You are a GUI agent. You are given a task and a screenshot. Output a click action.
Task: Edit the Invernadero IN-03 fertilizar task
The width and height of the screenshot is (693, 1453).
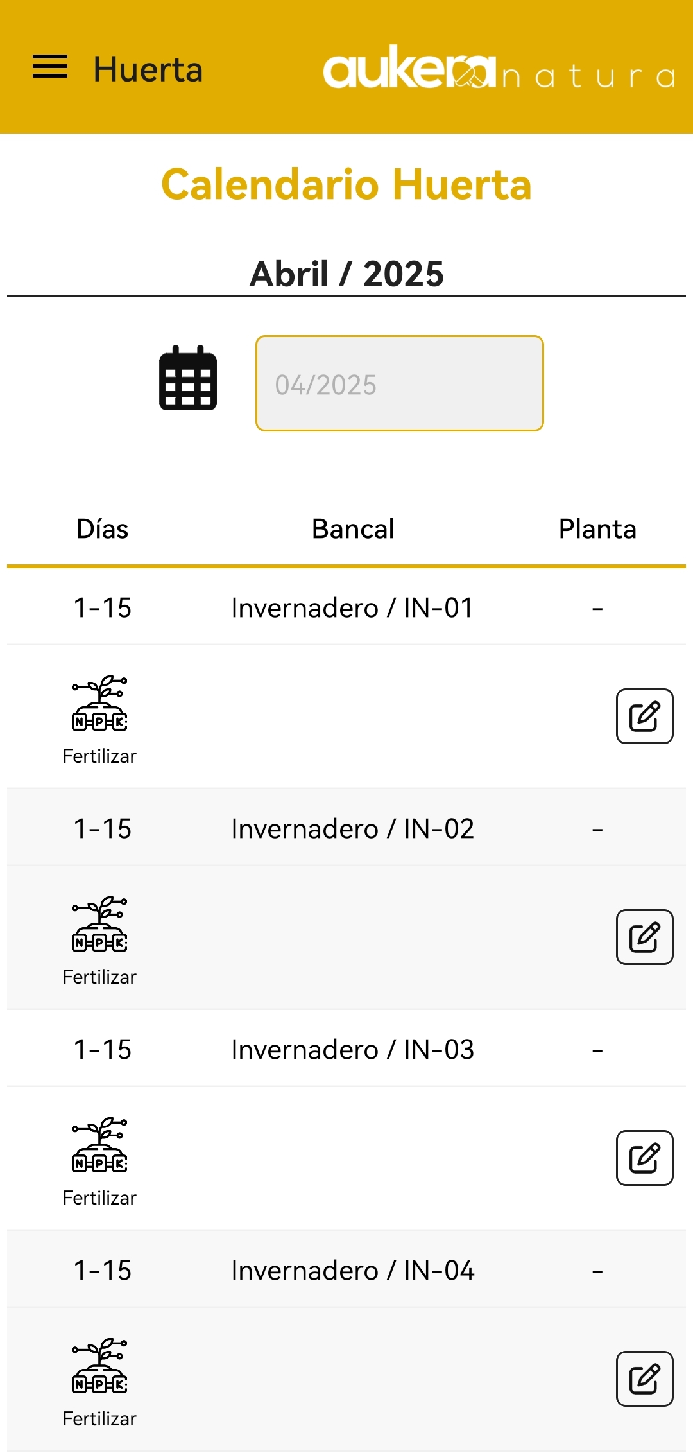click(644, 1158)
